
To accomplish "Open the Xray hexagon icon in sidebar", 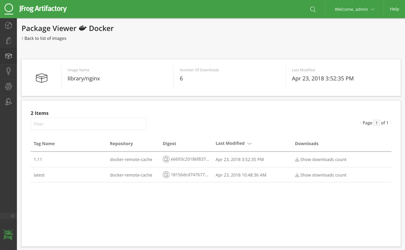I will coord(8,86).
